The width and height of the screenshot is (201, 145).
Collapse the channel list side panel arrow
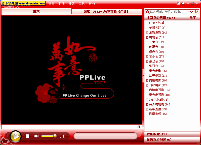pos(143,76)
